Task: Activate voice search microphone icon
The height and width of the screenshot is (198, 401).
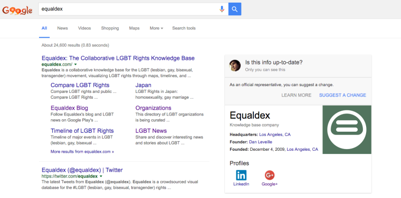Action: (x=222, y=9)
